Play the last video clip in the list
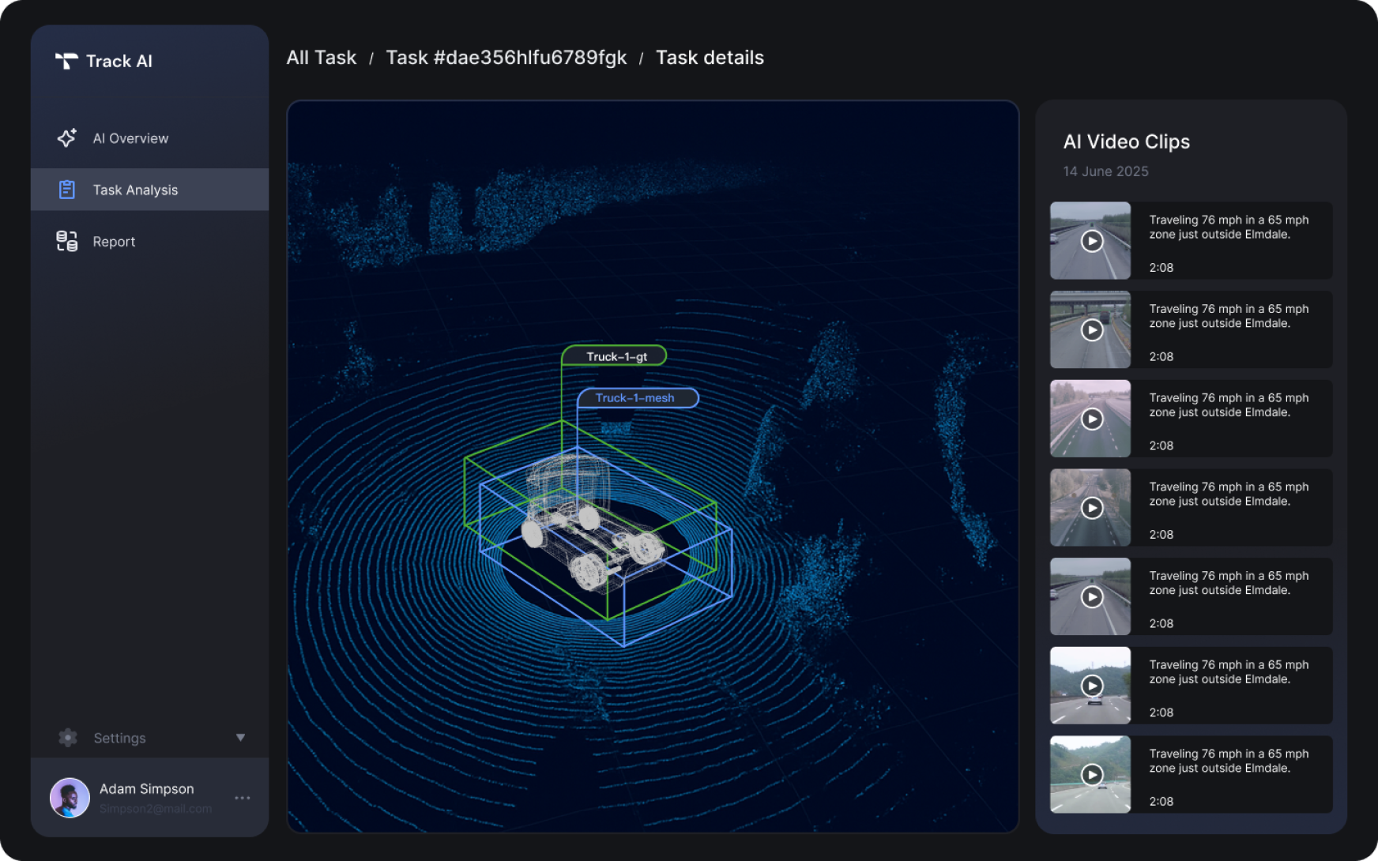Viewport: 1378px width, 861px height. point(1092,775)
